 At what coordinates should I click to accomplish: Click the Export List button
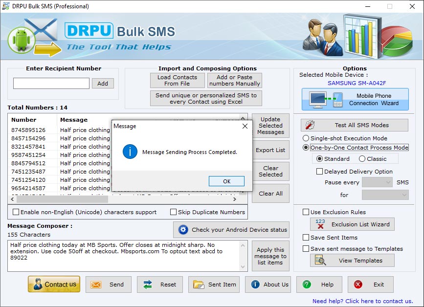point(270,150)
